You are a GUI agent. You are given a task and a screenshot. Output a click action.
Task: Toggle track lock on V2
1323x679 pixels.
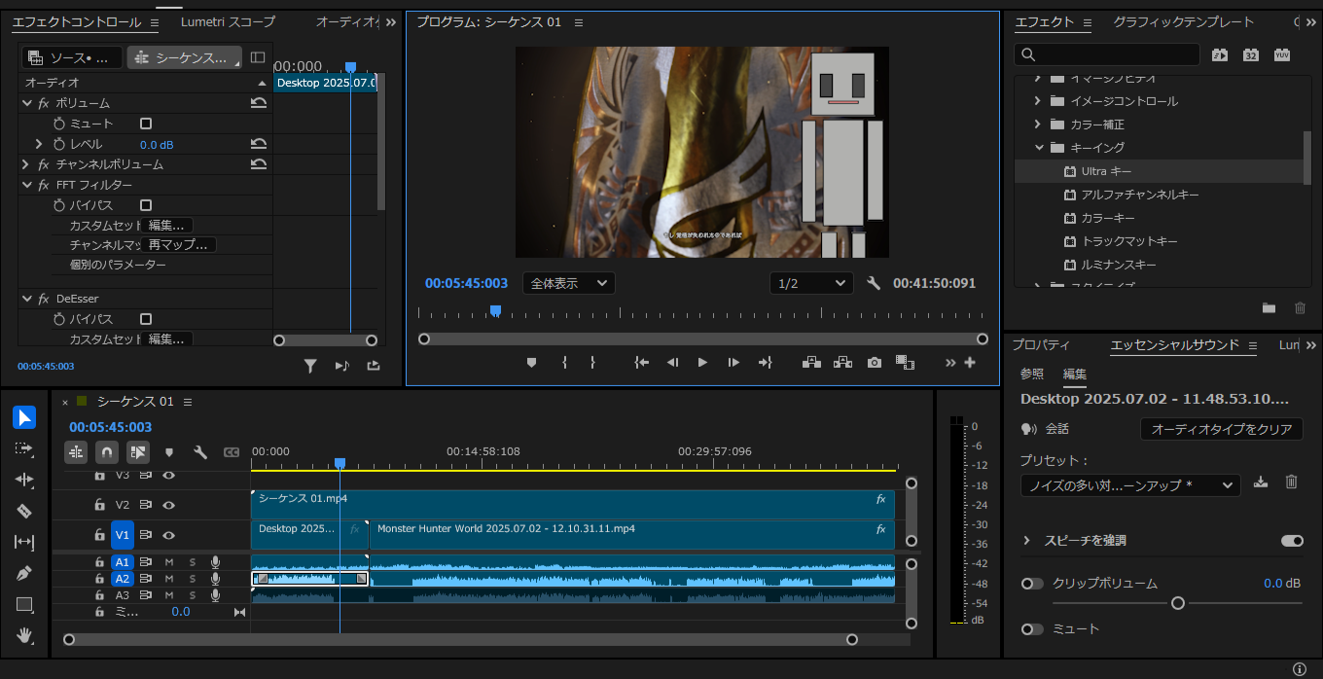99,505
